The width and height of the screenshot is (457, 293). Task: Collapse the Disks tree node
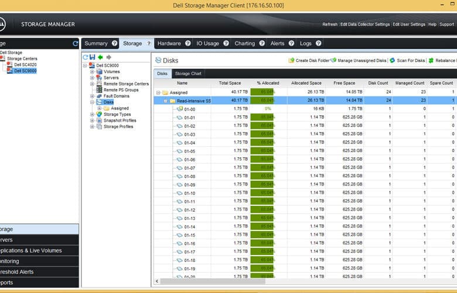pyautogui.click(x=92, y=102)
